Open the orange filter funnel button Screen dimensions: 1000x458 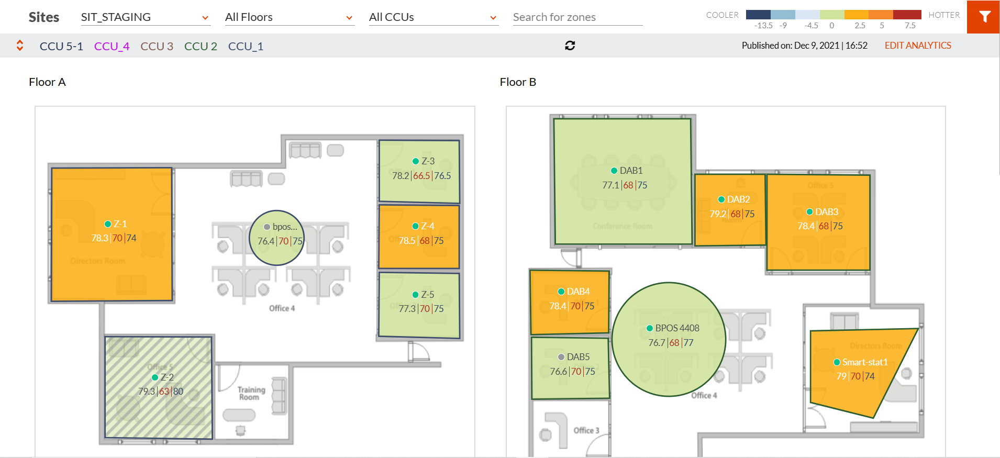point(983,17)
